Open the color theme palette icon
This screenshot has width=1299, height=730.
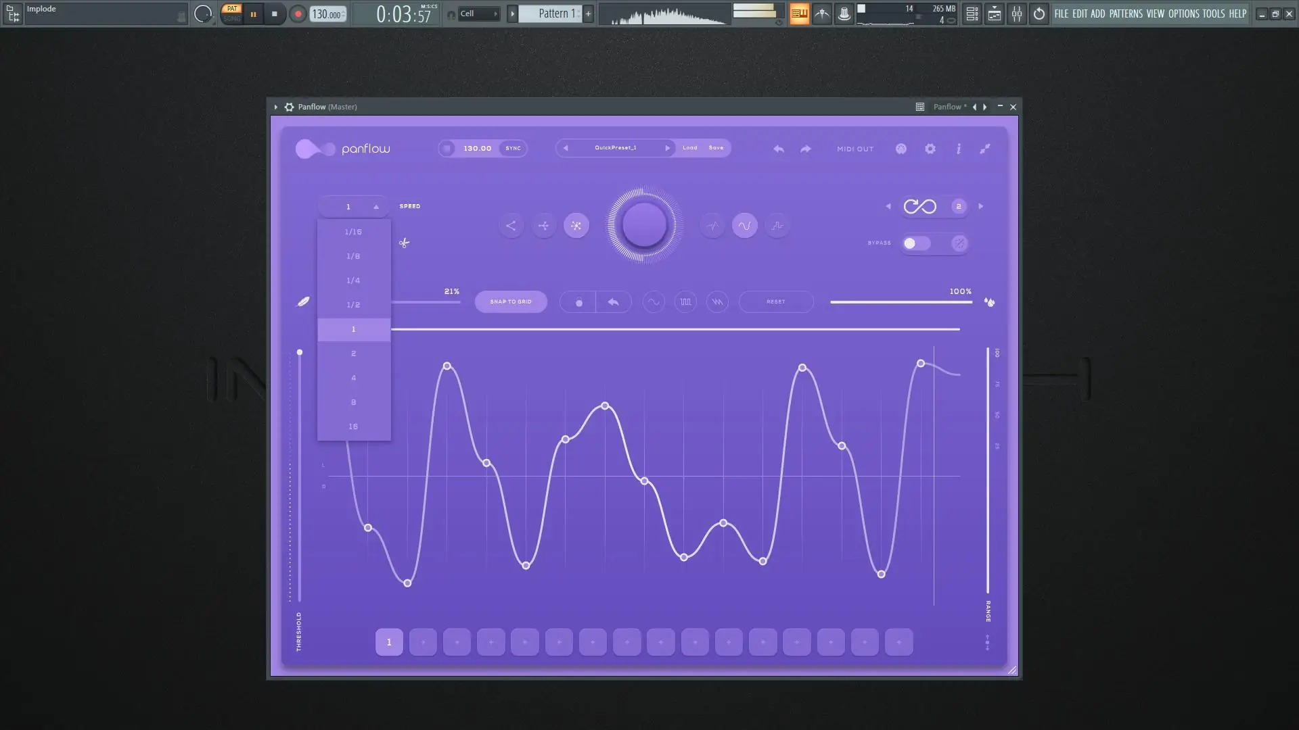[901, 149]
